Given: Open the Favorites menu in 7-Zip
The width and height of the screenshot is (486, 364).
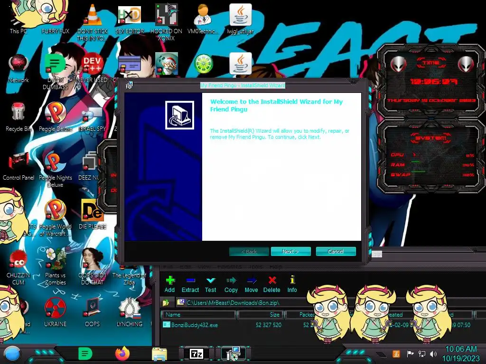Looking at the screenshot, I should coord(229,266).
